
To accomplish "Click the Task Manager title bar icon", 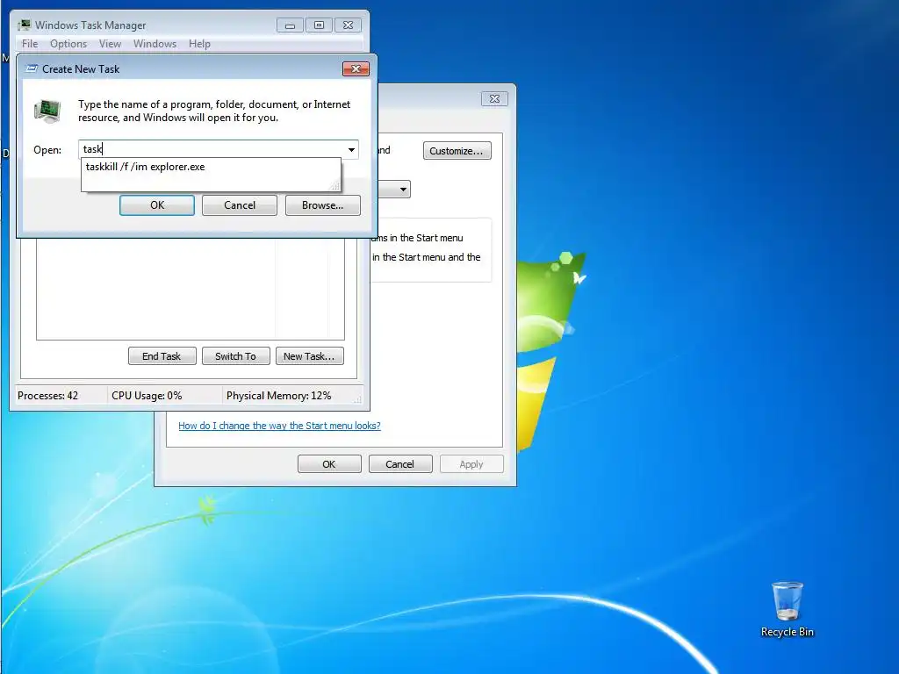I will click(25, 25).
